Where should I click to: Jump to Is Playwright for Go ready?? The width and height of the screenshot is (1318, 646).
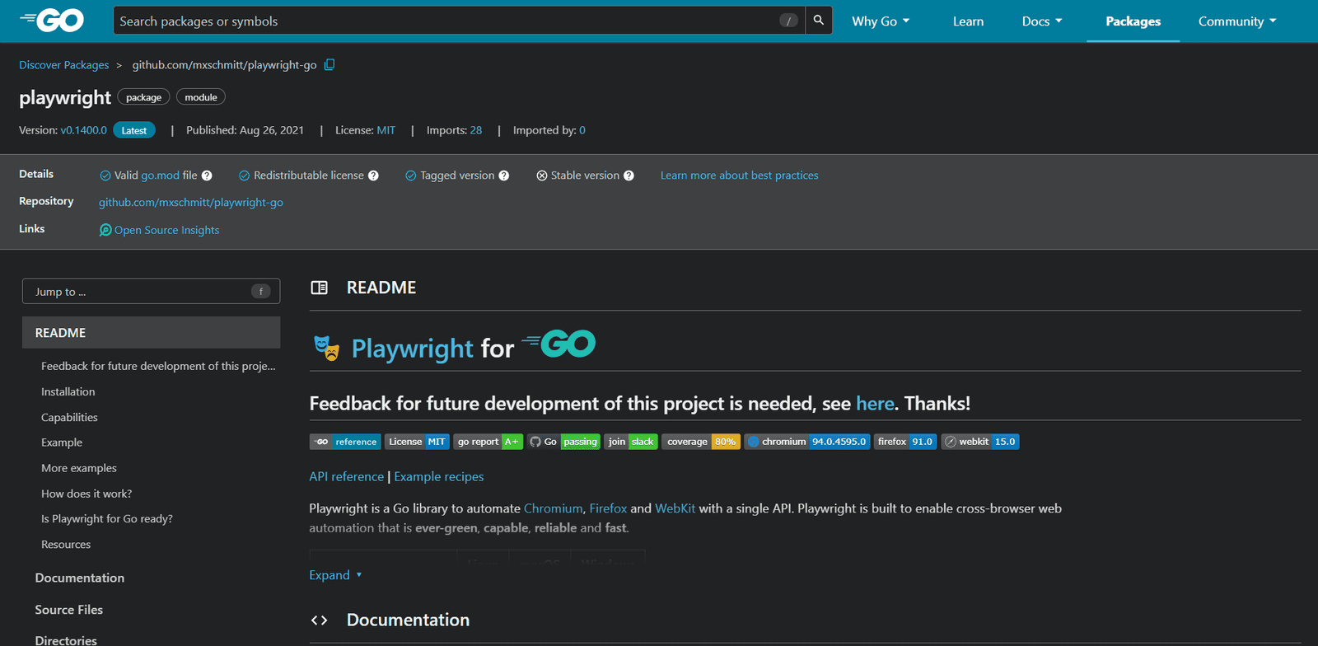tap(107, 518)
